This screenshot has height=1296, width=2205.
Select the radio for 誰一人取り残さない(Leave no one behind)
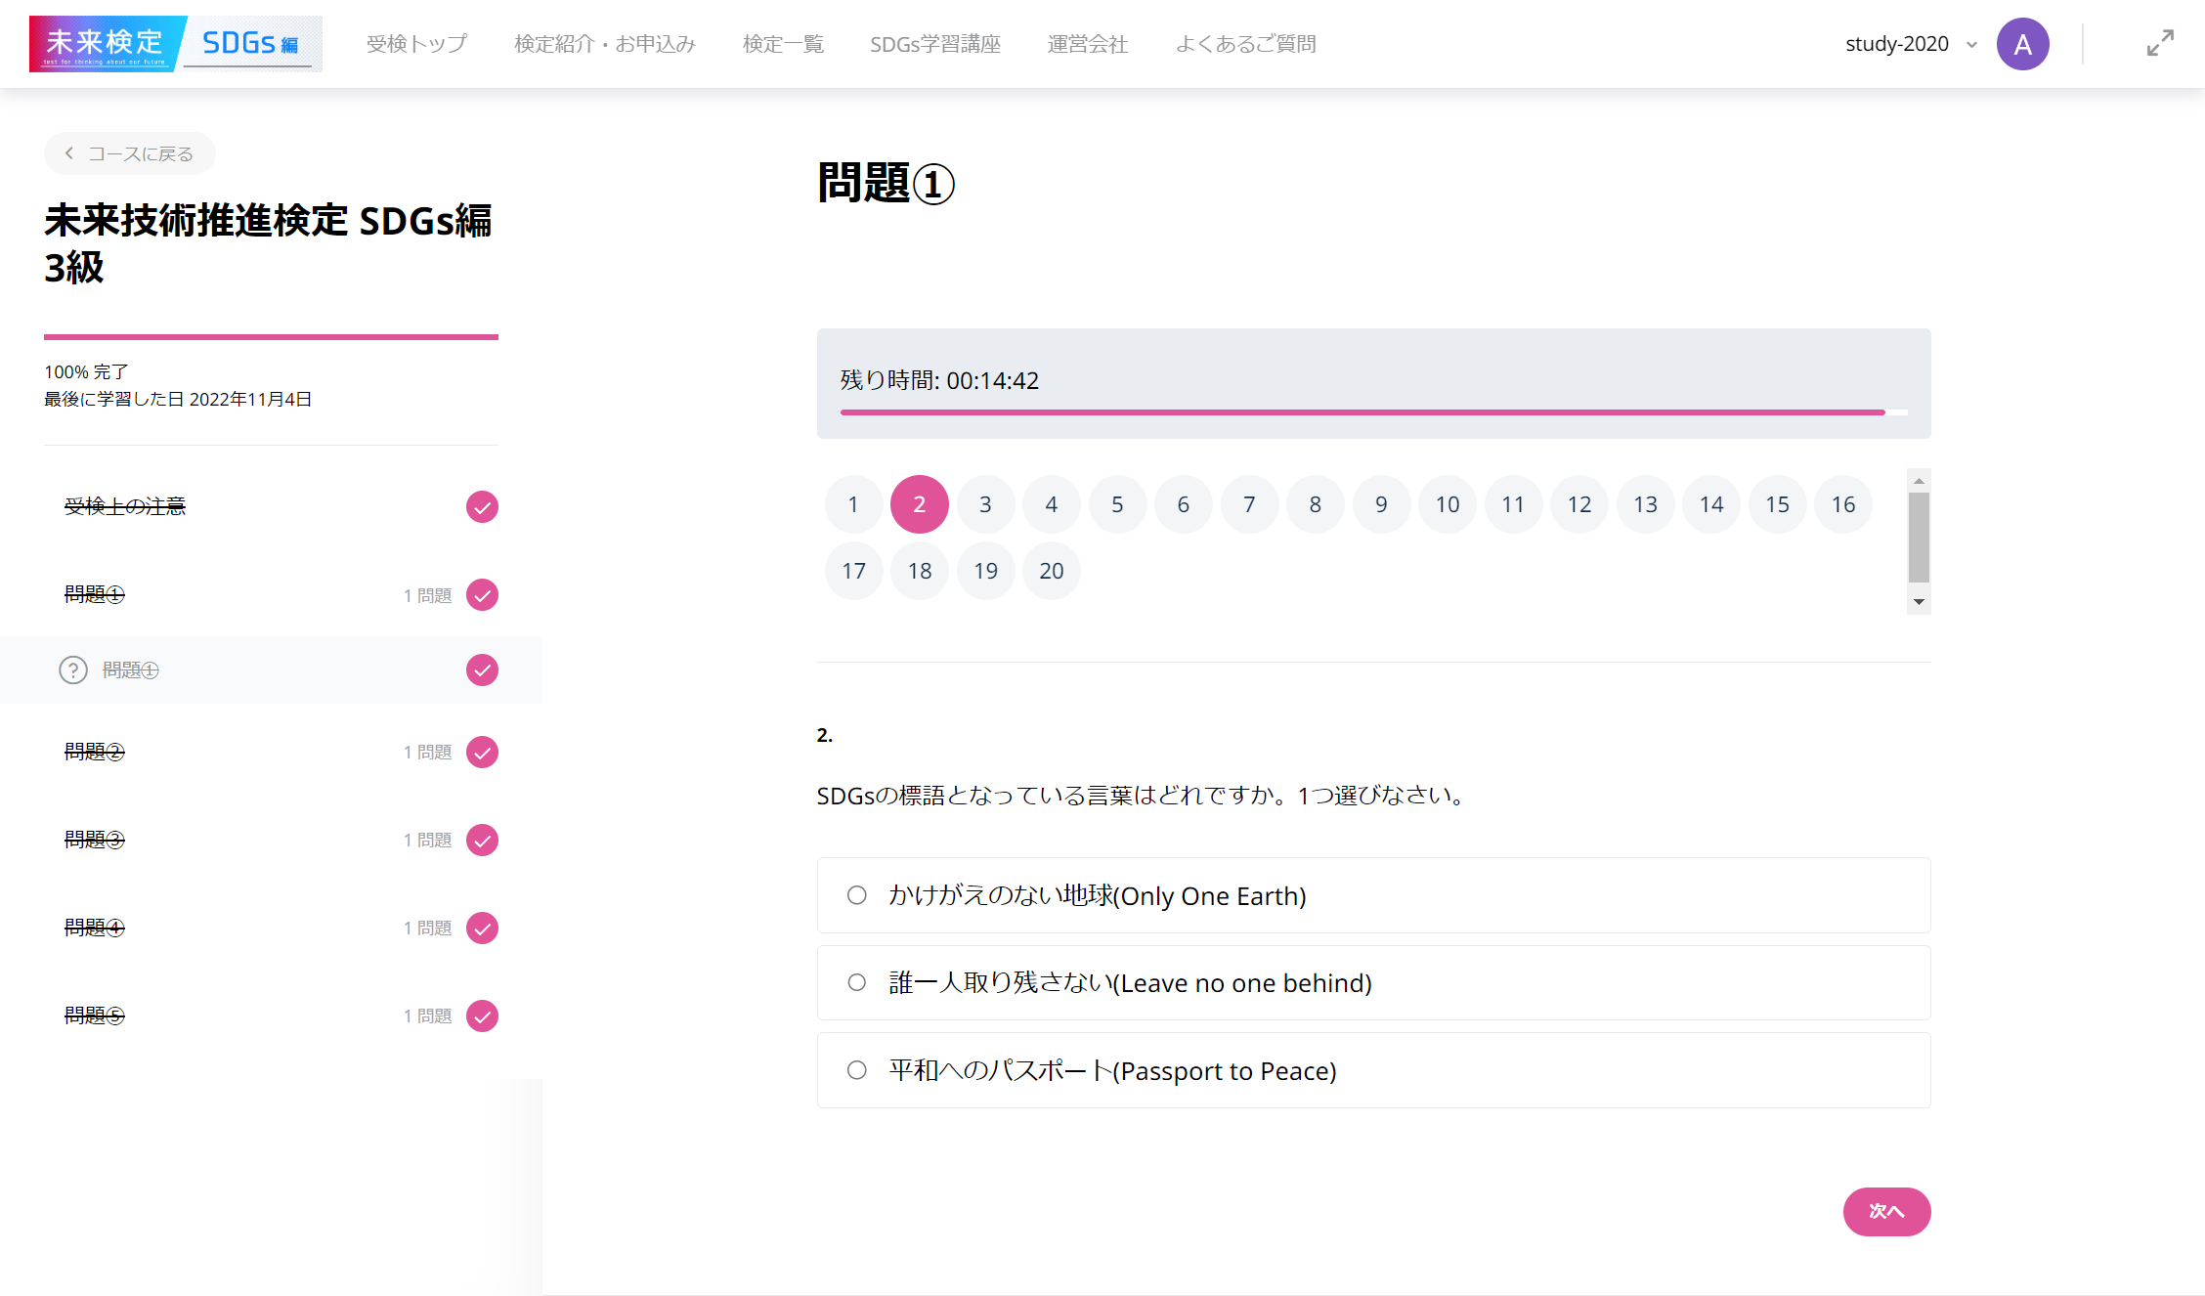pos(855,982)
